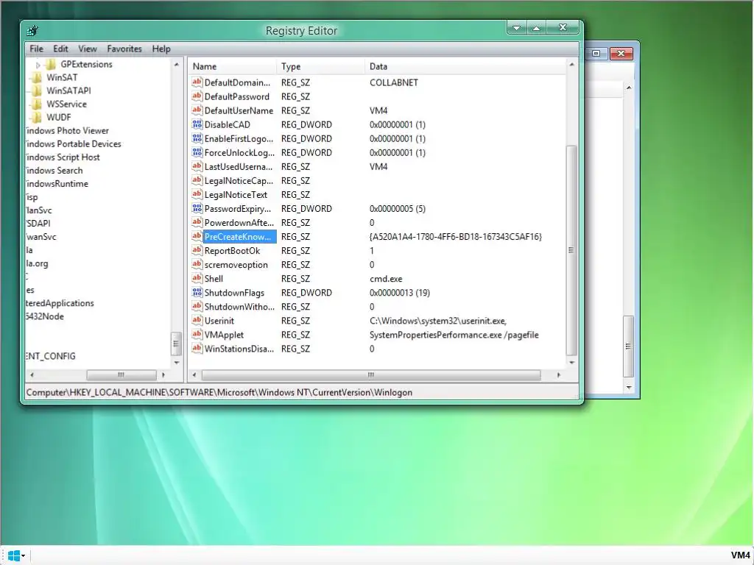This screenshot has width=754, height=565.
Task: Sort values by the Name column header
Action: [x=233, y=66]
